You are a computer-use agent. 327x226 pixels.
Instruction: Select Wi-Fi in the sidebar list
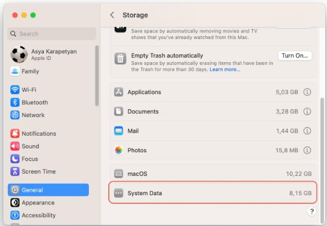tap(29, 90)
